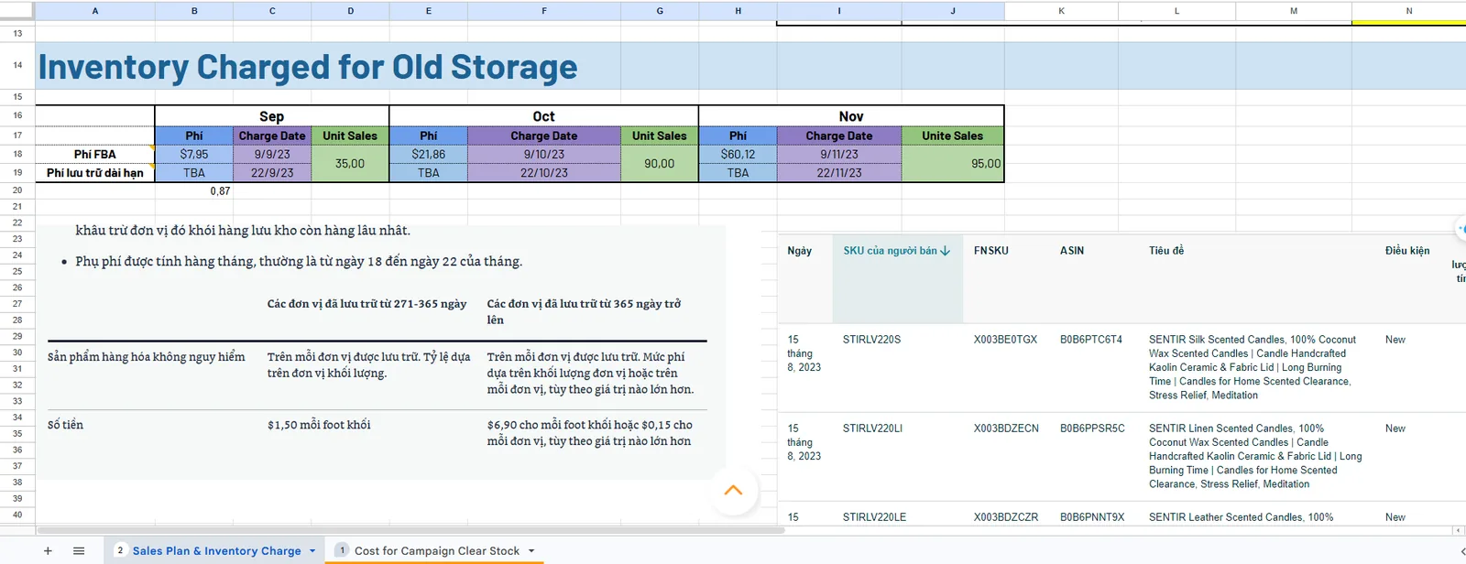The image size is (1466, 564).
Task: Select the unit sales cell 90,00
Action: coord(660,164)
